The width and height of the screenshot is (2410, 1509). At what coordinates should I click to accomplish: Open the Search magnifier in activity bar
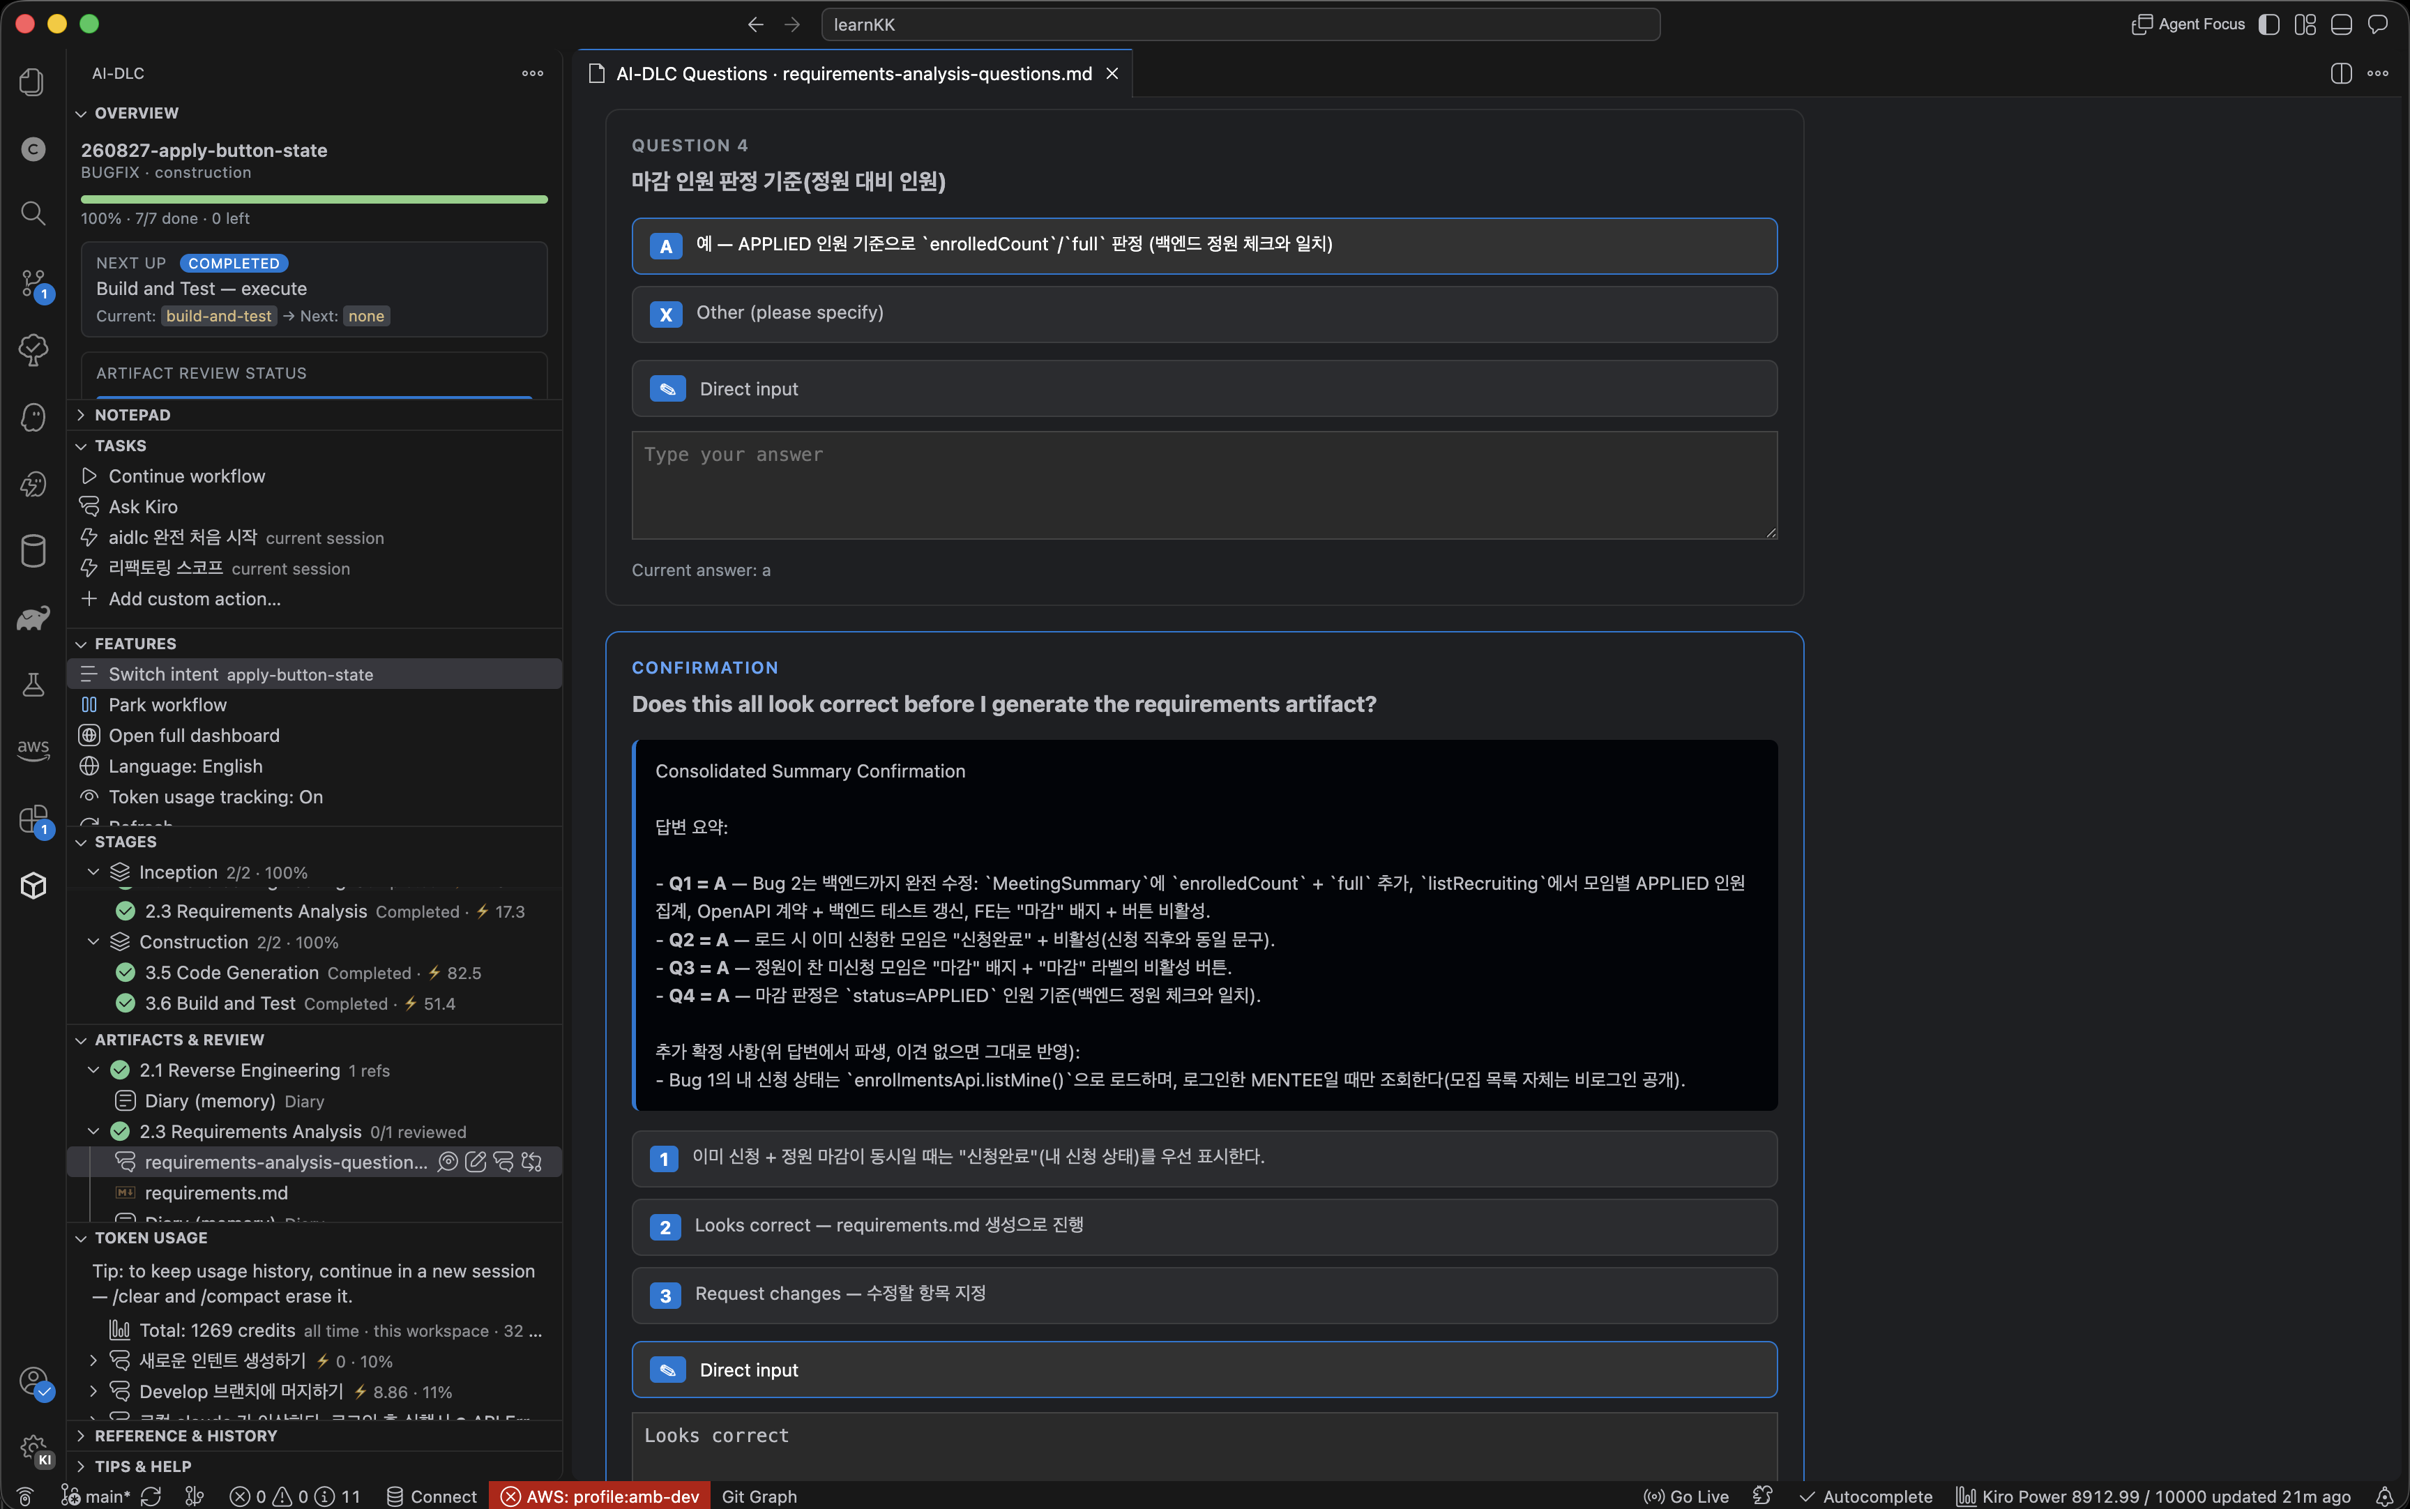pos(32,213)
